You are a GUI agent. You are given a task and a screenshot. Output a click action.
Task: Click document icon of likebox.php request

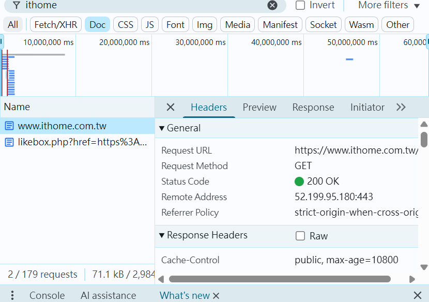pyautogui.click(x=9, y=142)
